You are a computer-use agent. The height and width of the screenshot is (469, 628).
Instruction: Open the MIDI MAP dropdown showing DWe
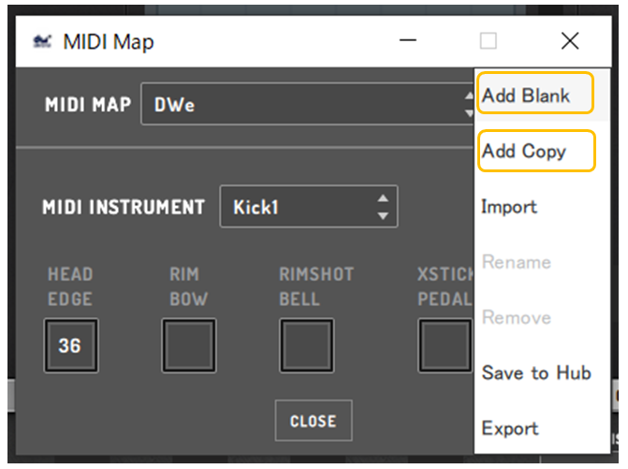point(308,104)
